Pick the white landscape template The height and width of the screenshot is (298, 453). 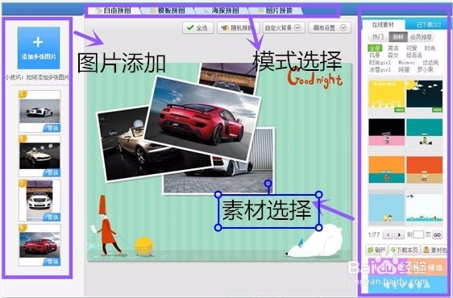(x=424, y=208)
